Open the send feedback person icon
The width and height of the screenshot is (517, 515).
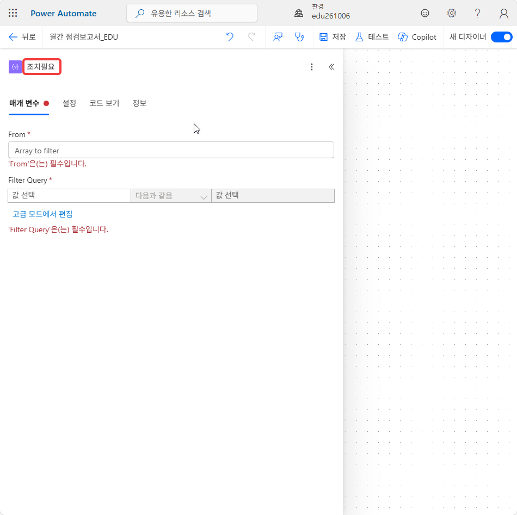(x=278, y=37)
